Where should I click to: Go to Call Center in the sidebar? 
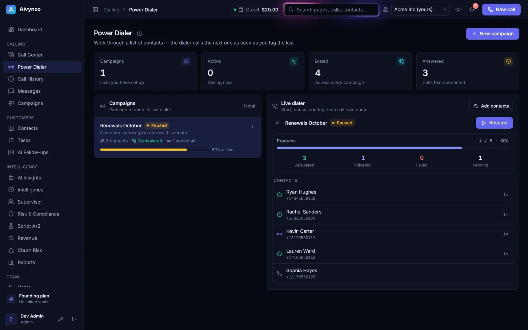click(42, 55)
